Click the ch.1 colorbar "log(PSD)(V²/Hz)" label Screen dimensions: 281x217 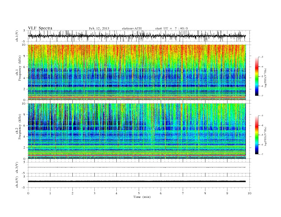(266, 78)
